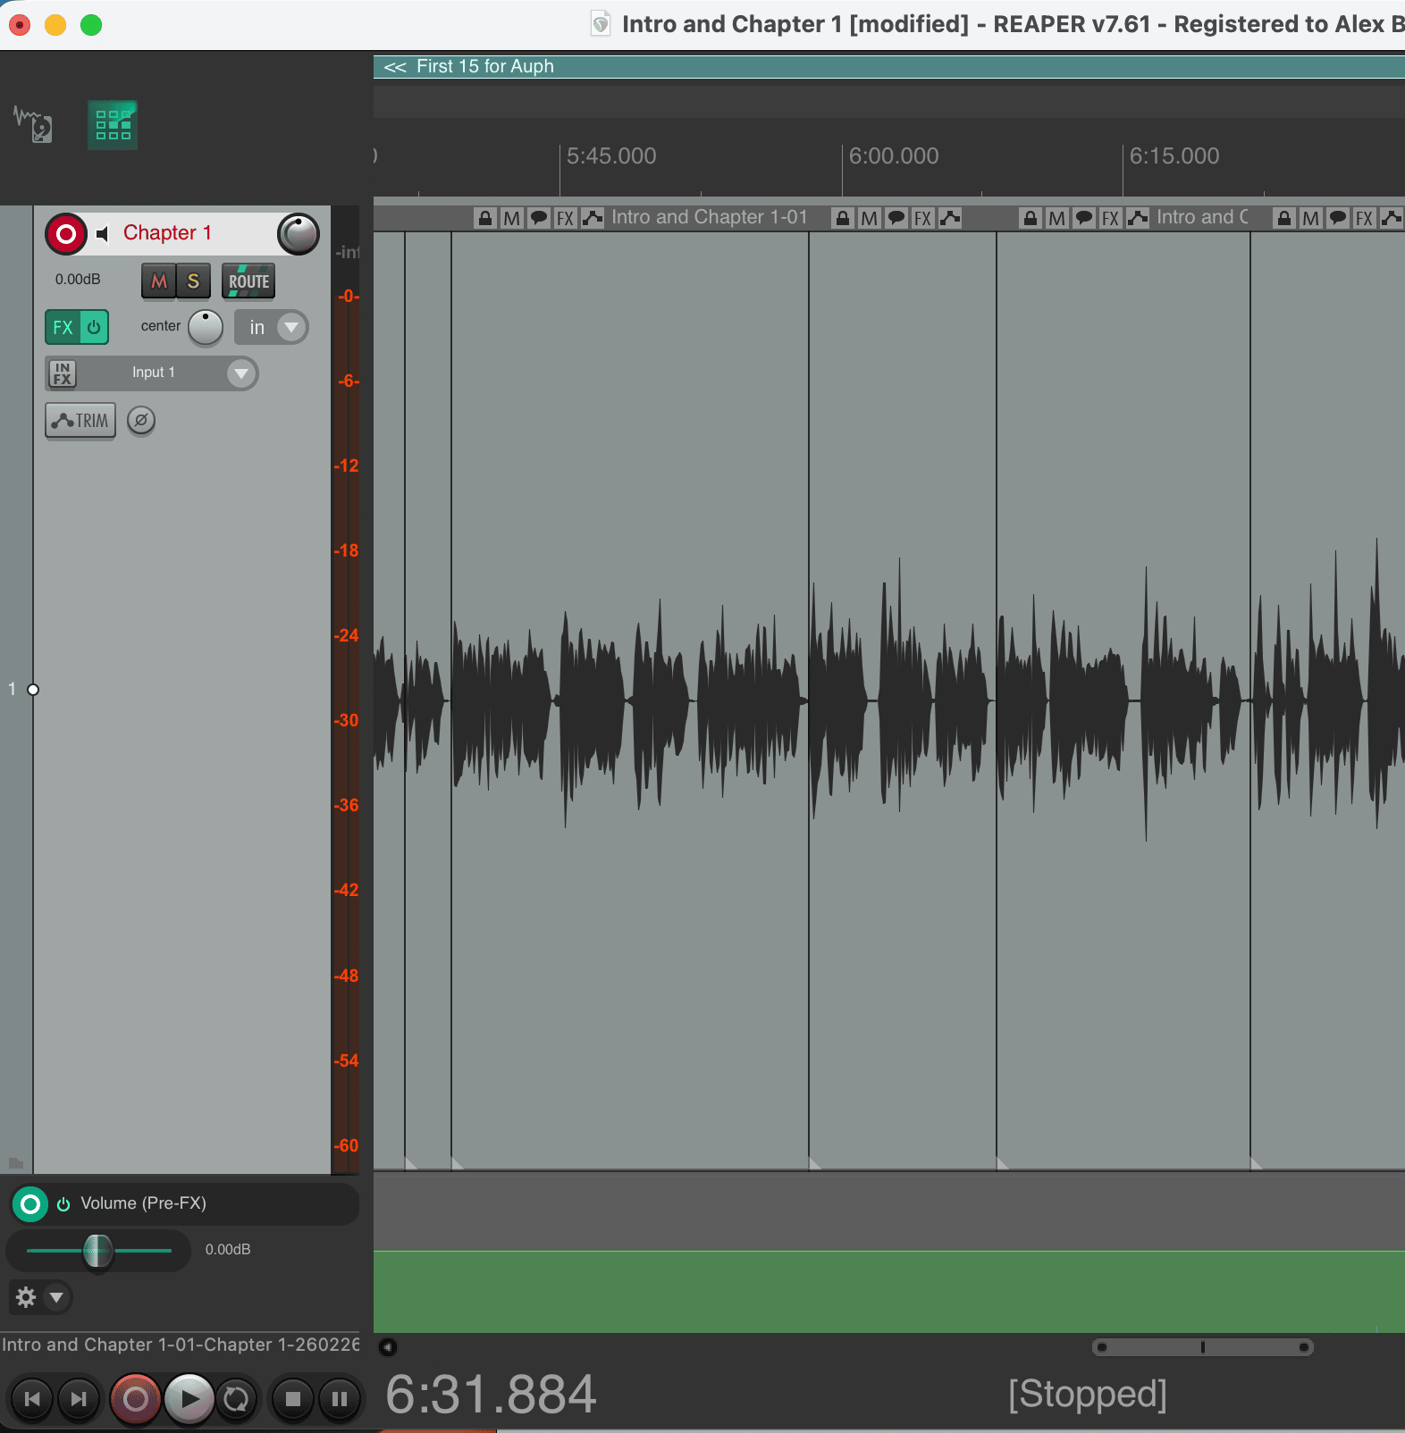
Task: Click the TRIM envelope mode button
Action: 80,421
